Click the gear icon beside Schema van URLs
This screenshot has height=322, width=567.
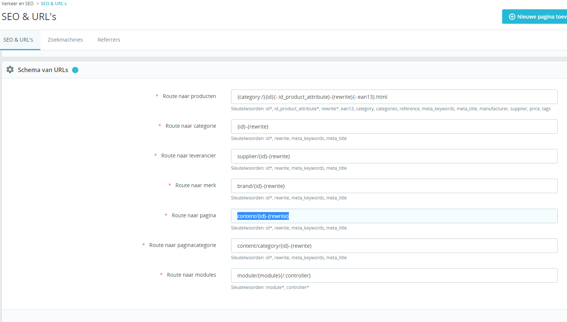[10, 69]
